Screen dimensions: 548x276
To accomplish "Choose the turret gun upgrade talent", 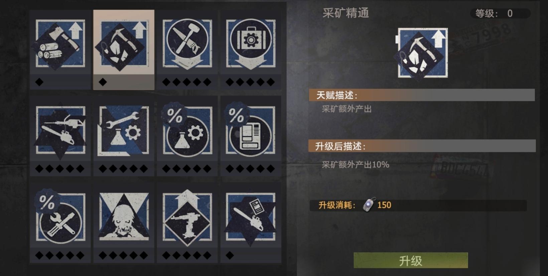I will coord(187,217).
